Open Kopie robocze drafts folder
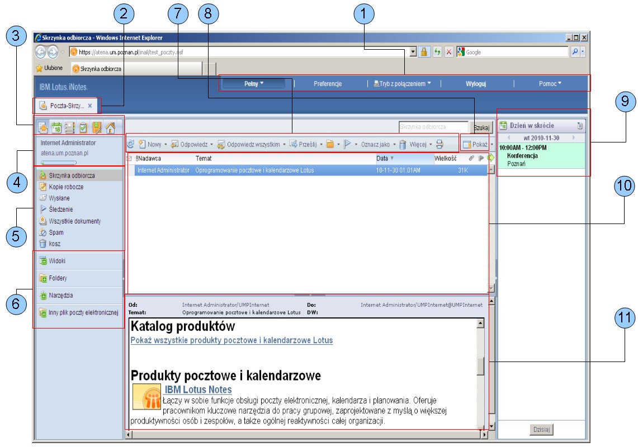 click(x=62, y=187)
